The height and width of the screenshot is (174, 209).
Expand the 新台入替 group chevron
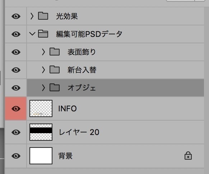coord(43,70)
